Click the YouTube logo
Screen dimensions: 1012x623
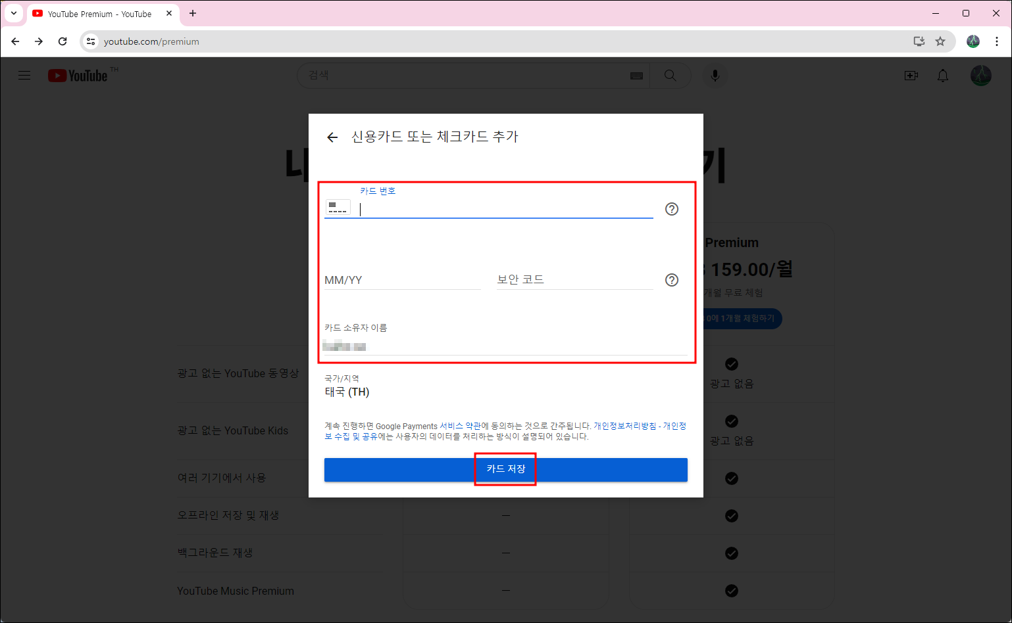(x=78, y=76)
